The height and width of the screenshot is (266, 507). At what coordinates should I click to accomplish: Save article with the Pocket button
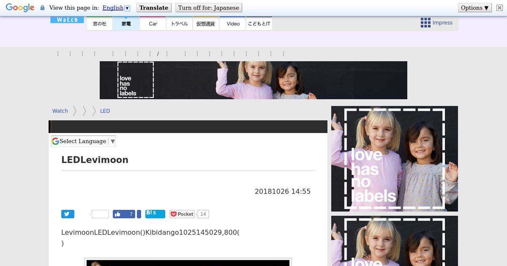(x=182, y=214)
